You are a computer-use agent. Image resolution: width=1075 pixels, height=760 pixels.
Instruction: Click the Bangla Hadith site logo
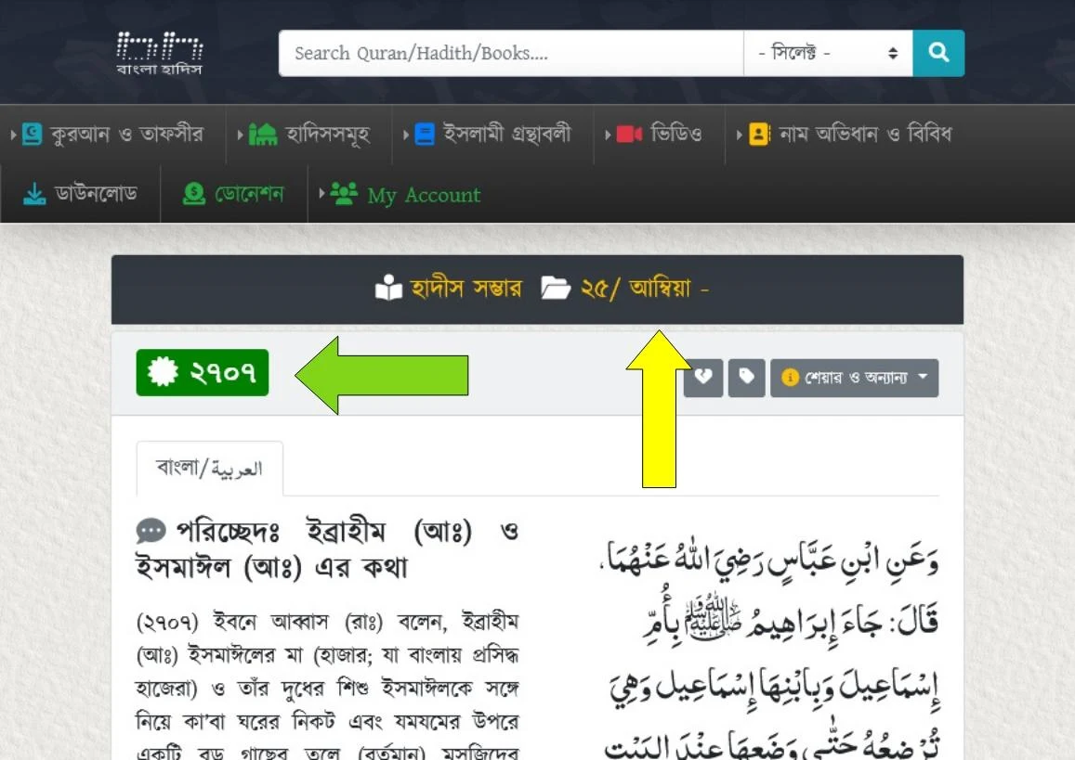159,53
